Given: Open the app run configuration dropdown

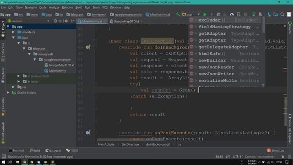Looking at the screenshot, I should [191, 14].
